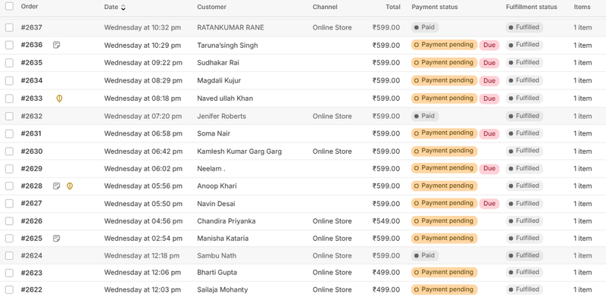
Task: Click the Customer column header
Action: (x=212, y=7)
